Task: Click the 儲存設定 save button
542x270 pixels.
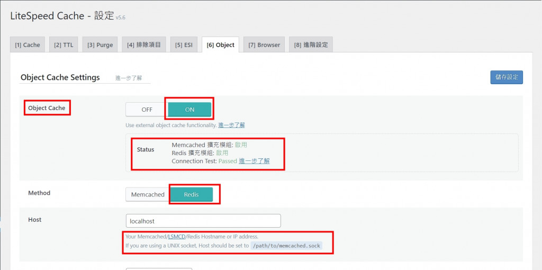Action: [x=507, y=77]
